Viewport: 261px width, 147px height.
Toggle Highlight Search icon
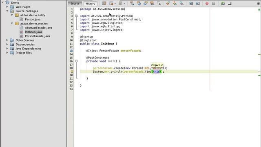coord(152,3)
